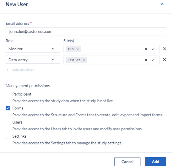Clear all sites in Data-entry row
The width and height of the screenshot is (172, 168).
click(x=146, y=60)
